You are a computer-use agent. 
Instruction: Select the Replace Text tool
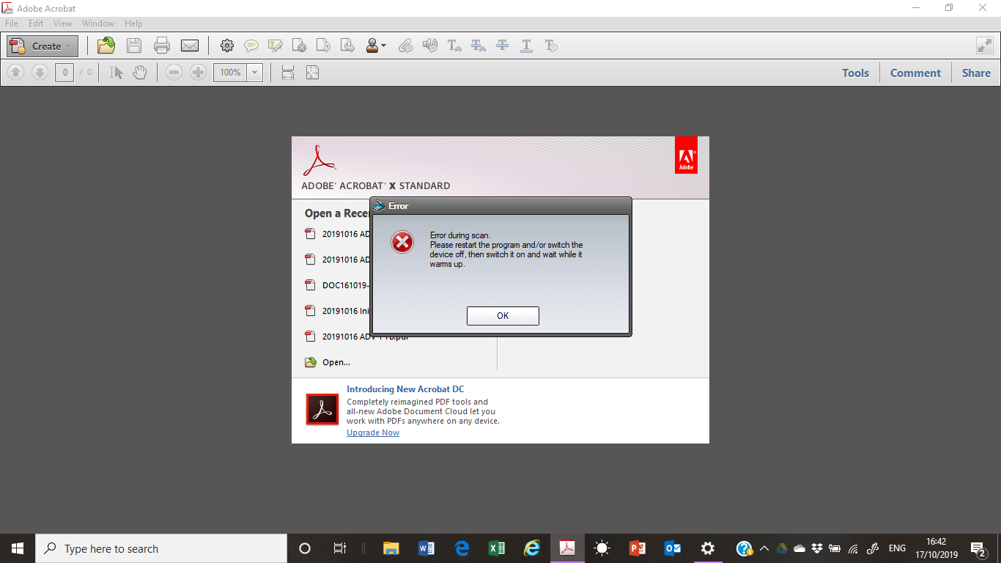pos(479,45)
